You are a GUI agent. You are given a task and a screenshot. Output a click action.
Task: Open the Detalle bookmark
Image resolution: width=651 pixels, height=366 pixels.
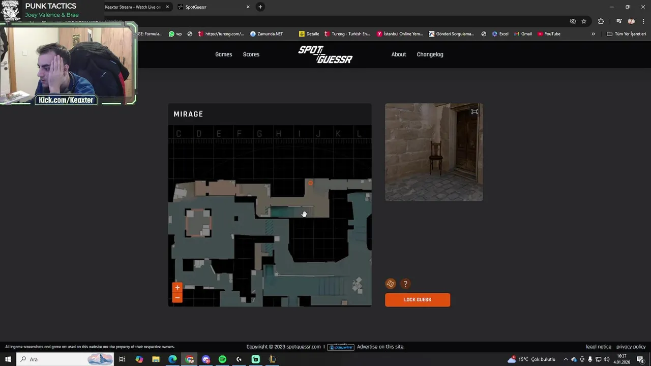pyautogui.click(x=309, y=34)
